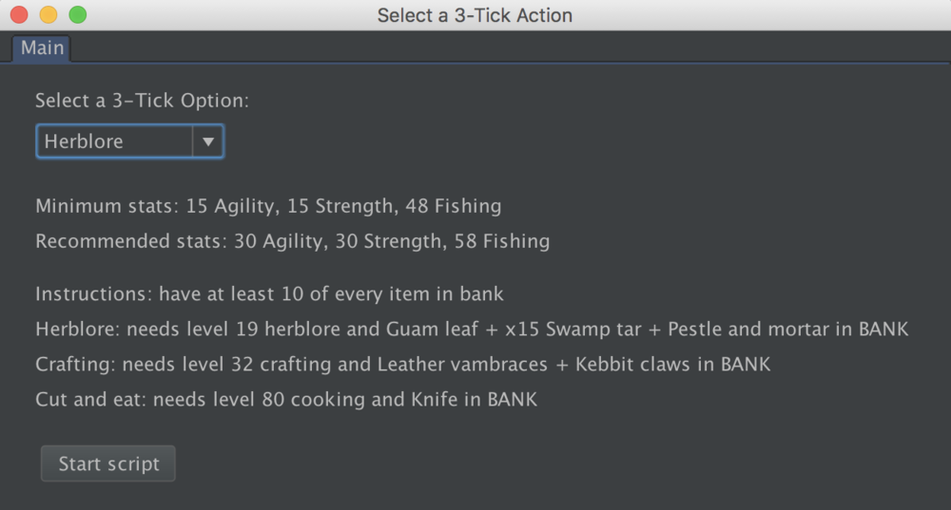Click the Instructions line about bank items
The width and height of the screenshot is (951, 510).
[x=269, y=294]
